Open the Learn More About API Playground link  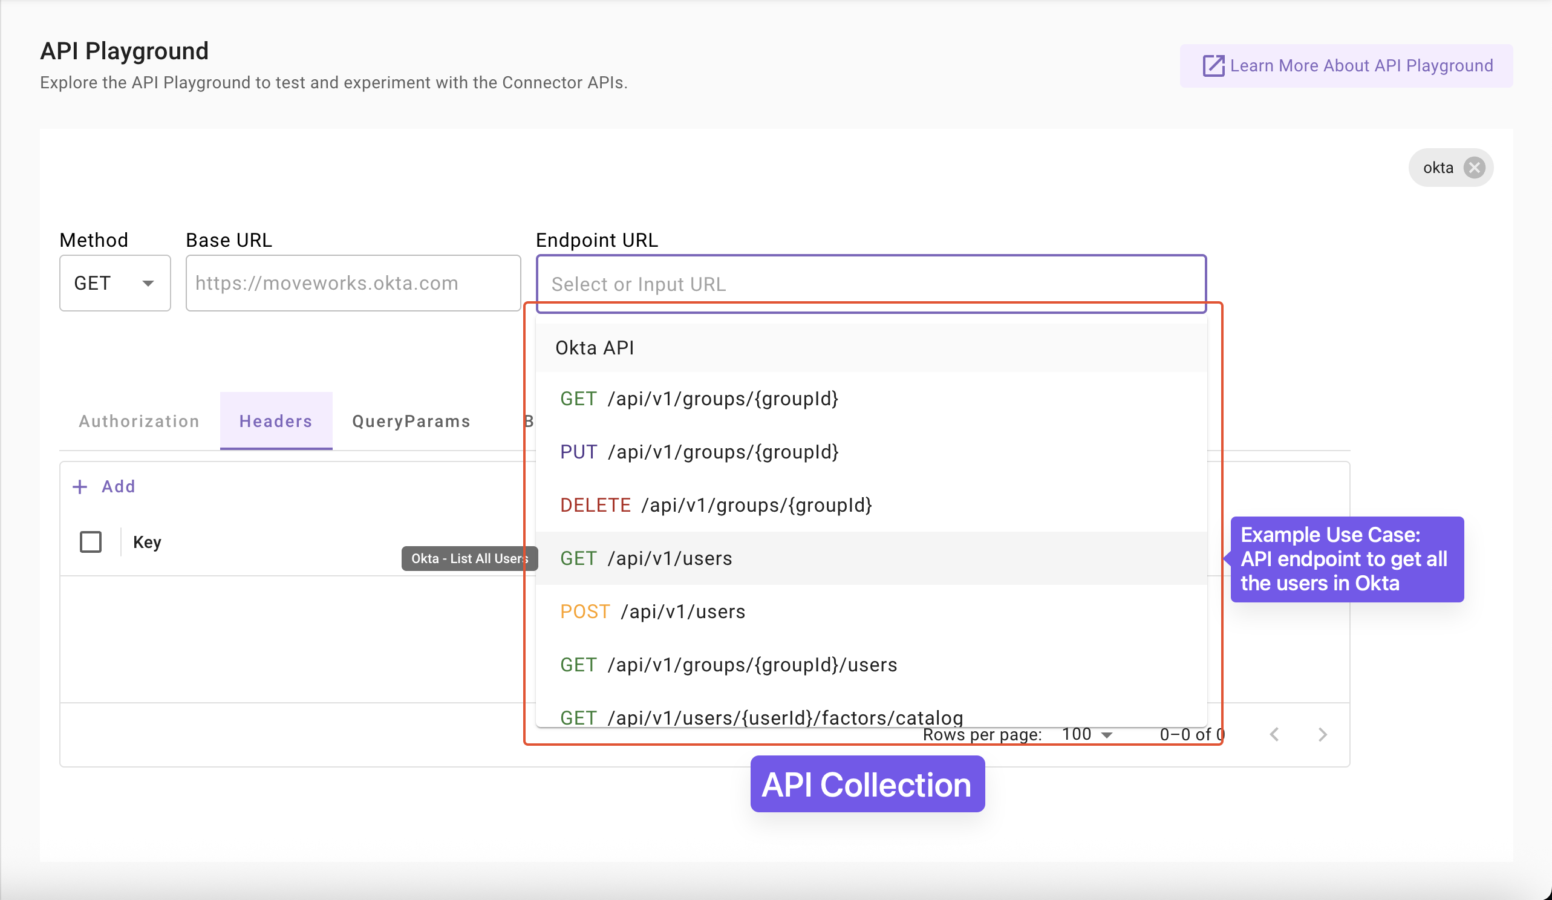[1346, 66]
